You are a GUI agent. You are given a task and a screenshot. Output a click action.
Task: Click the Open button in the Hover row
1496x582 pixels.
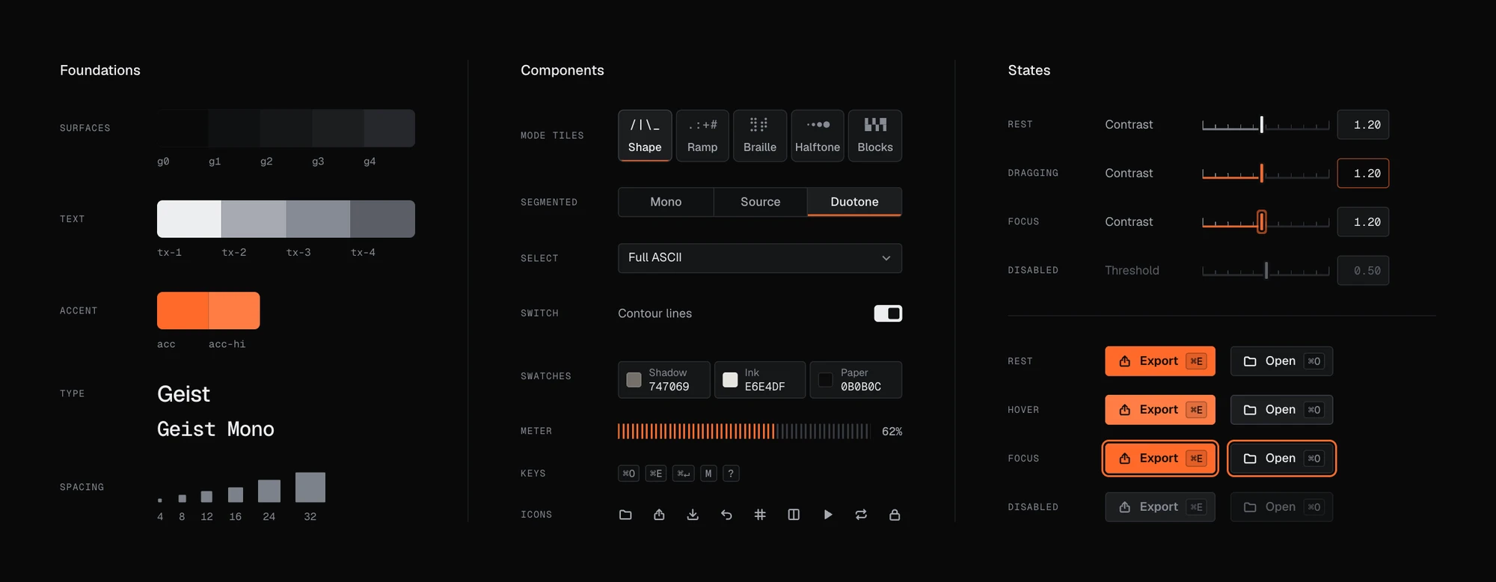click(x=1282, y=410)
